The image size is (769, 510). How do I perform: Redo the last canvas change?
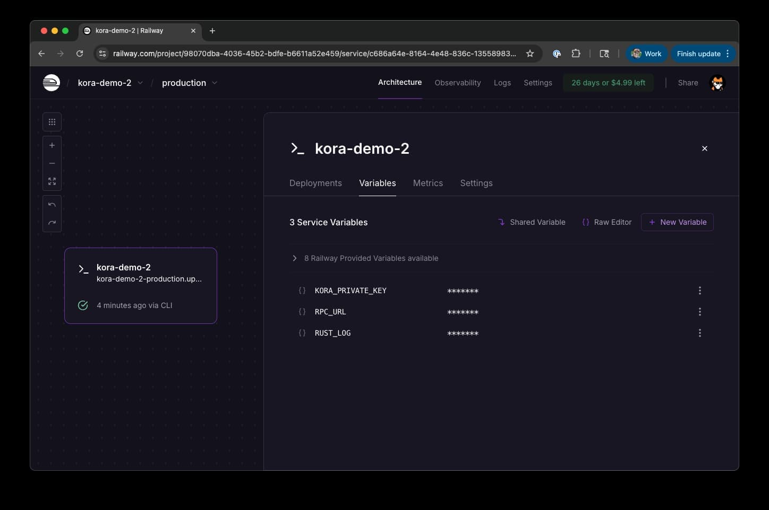[x=52, y=222]
